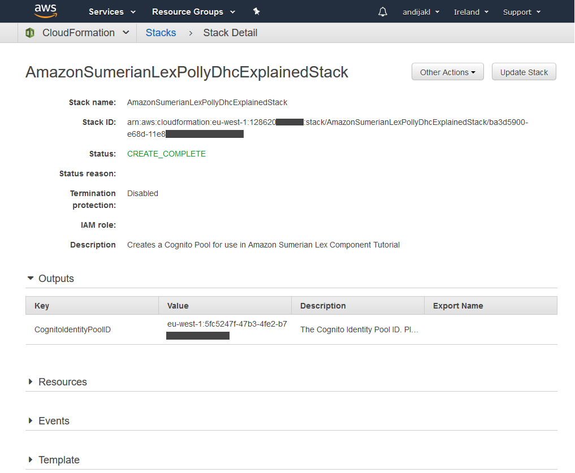Click the Disabled termination protection value
The height and width of the screenshot is (473, 575).
point(142,193)
